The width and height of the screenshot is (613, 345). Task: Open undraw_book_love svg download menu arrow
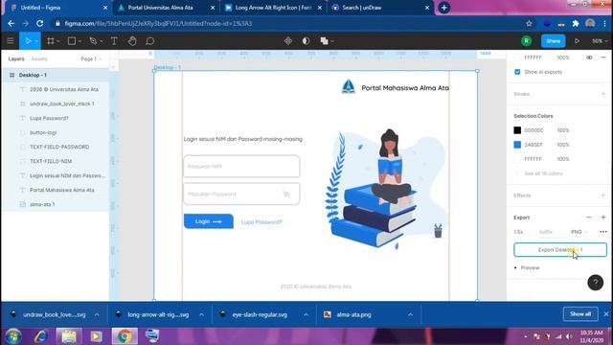97,314
